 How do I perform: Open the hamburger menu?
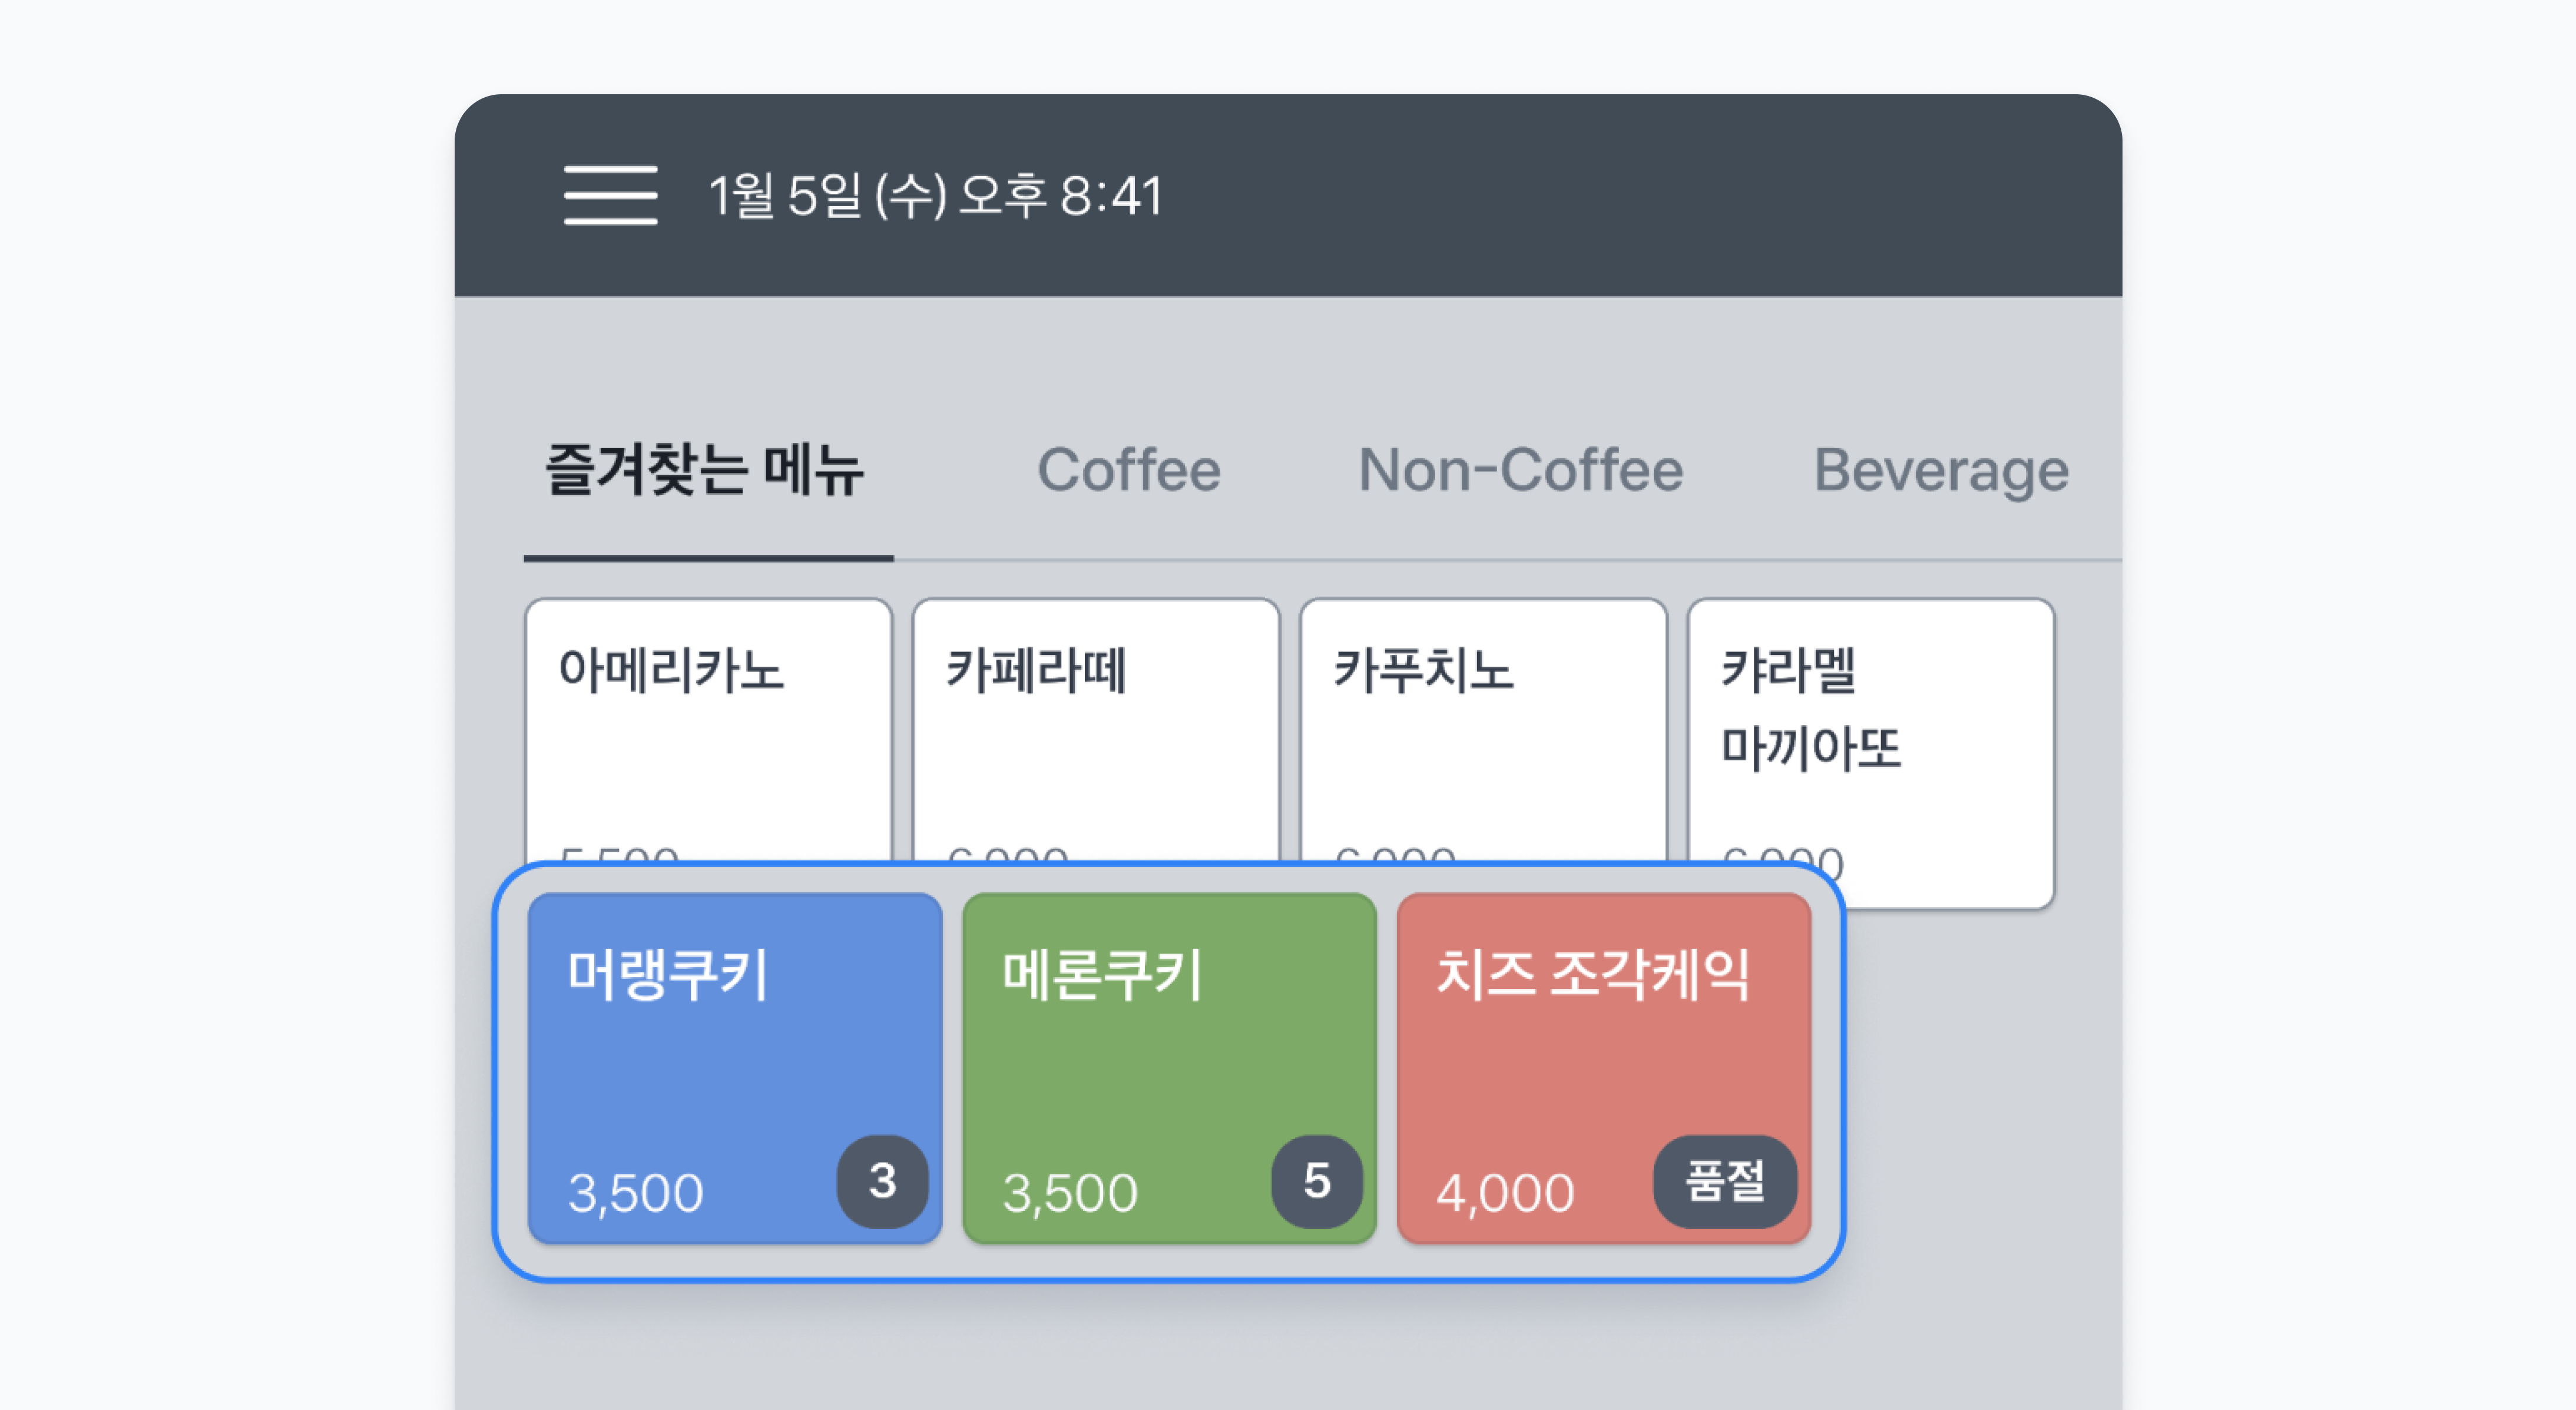[610, 195]
